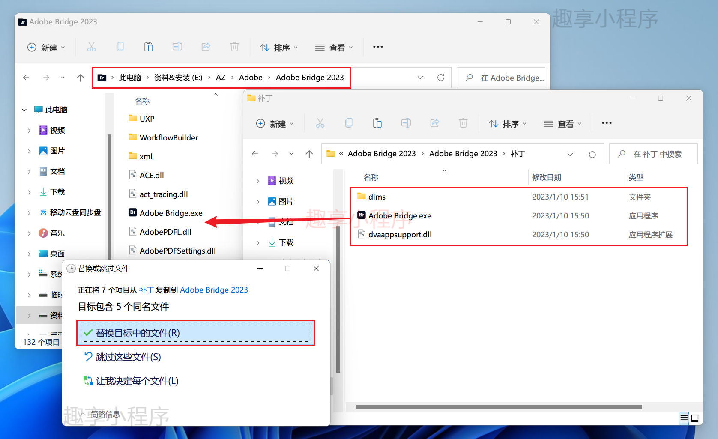Click the horizontal scrollbar in 补丁 window
The image size is (718, 439).
tap(499, 406)
